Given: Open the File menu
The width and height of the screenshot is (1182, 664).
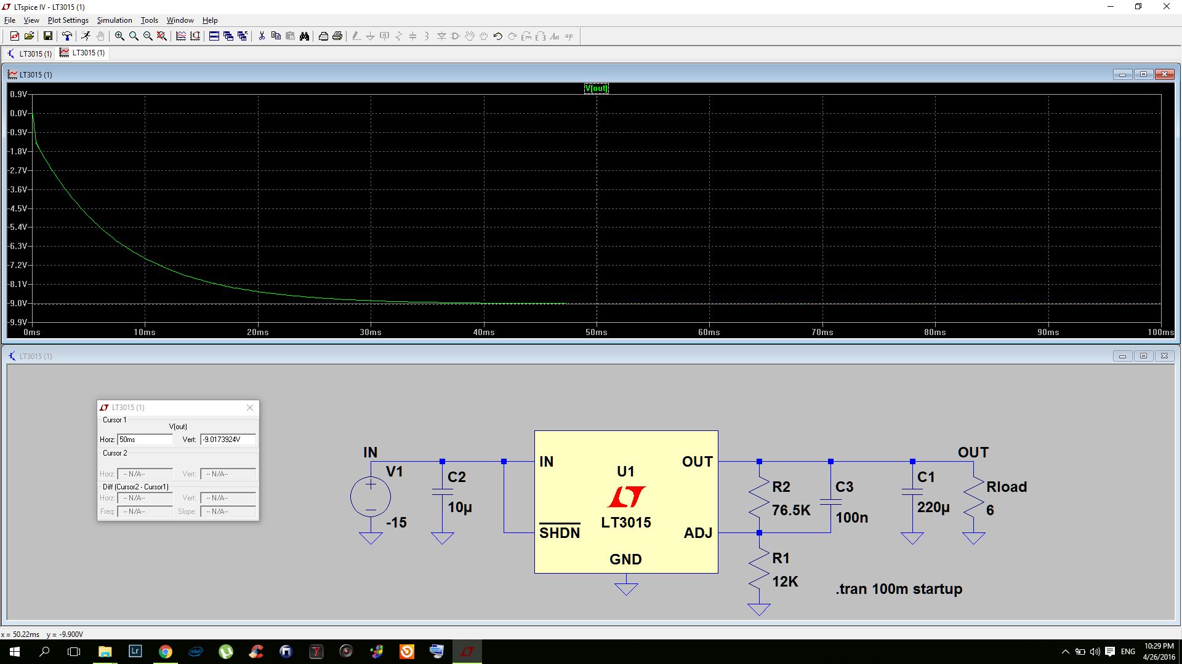Looking at the screenshot, I should (10, 20).
